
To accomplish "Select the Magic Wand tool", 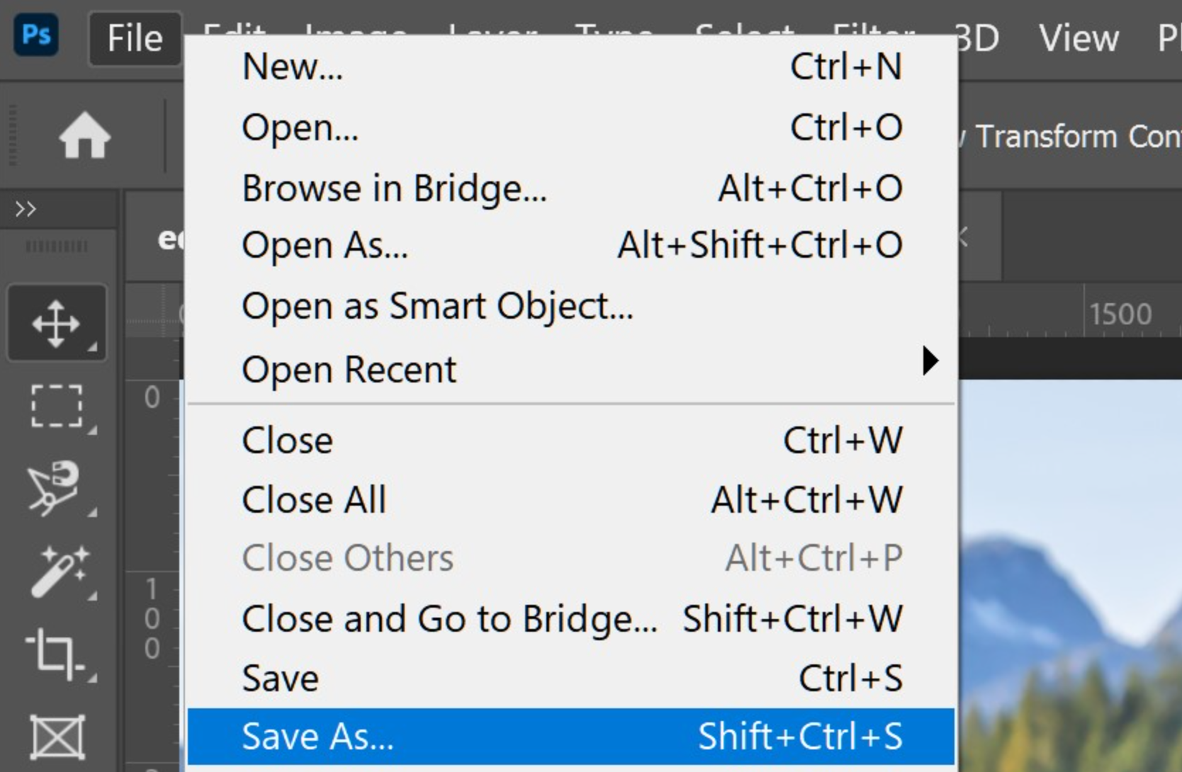I will (57, 571).
